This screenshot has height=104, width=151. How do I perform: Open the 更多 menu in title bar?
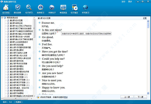pos(130,2)
